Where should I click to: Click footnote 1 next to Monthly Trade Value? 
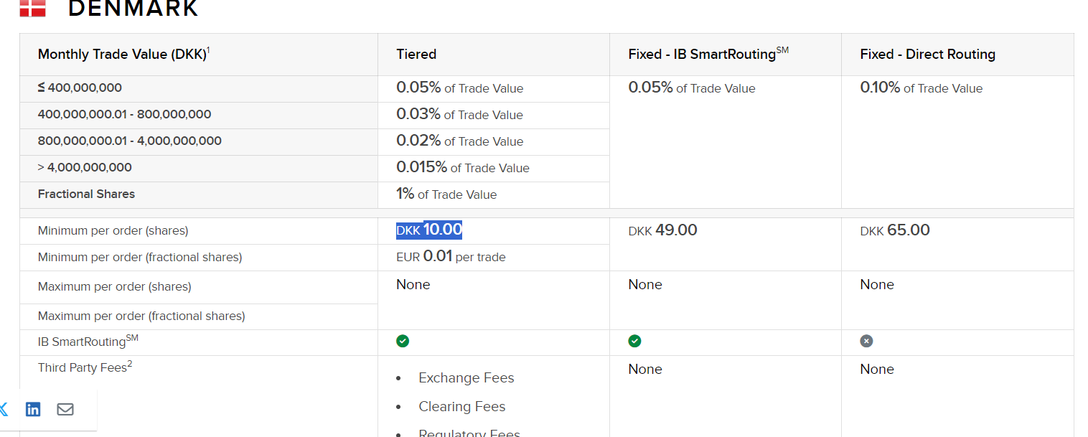point(208,50)
